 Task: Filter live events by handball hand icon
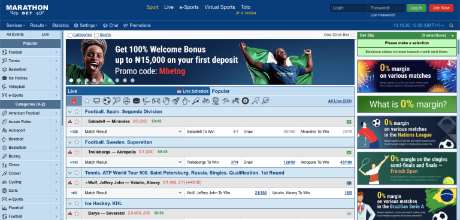point(166,101)
